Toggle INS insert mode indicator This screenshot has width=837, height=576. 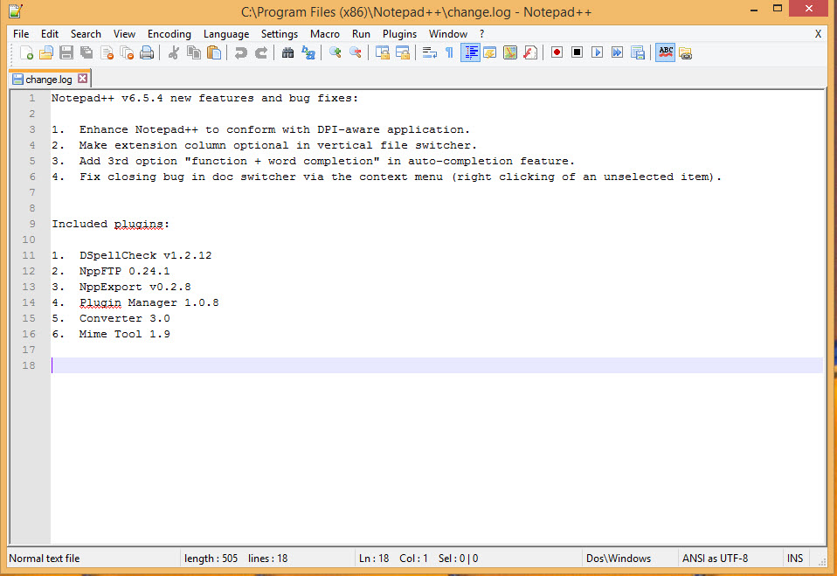(x=795, y=559)
